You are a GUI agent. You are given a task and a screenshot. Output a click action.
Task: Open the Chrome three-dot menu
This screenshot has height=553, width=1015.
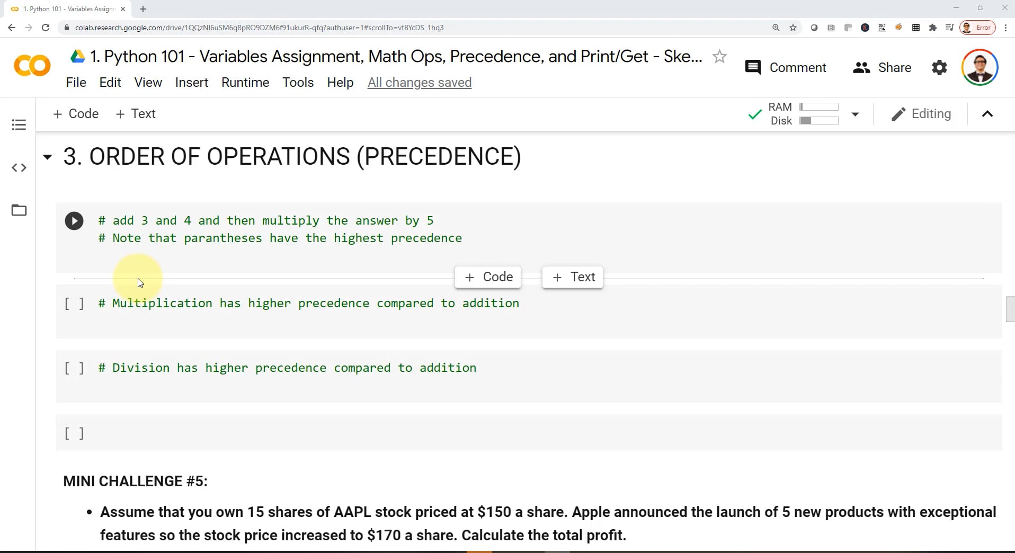tap(1005, 28)
